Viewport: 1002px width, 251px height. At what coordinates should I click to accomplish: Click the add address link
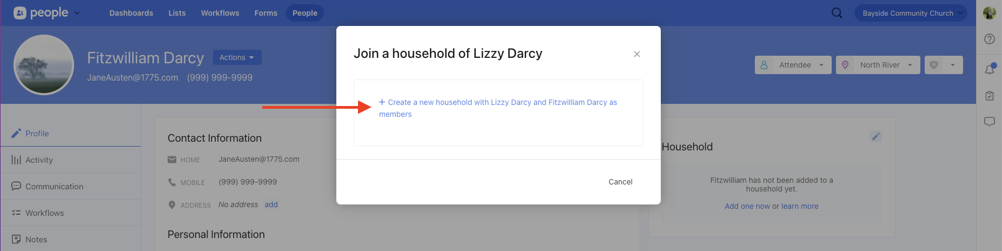[x=271, y=204]
